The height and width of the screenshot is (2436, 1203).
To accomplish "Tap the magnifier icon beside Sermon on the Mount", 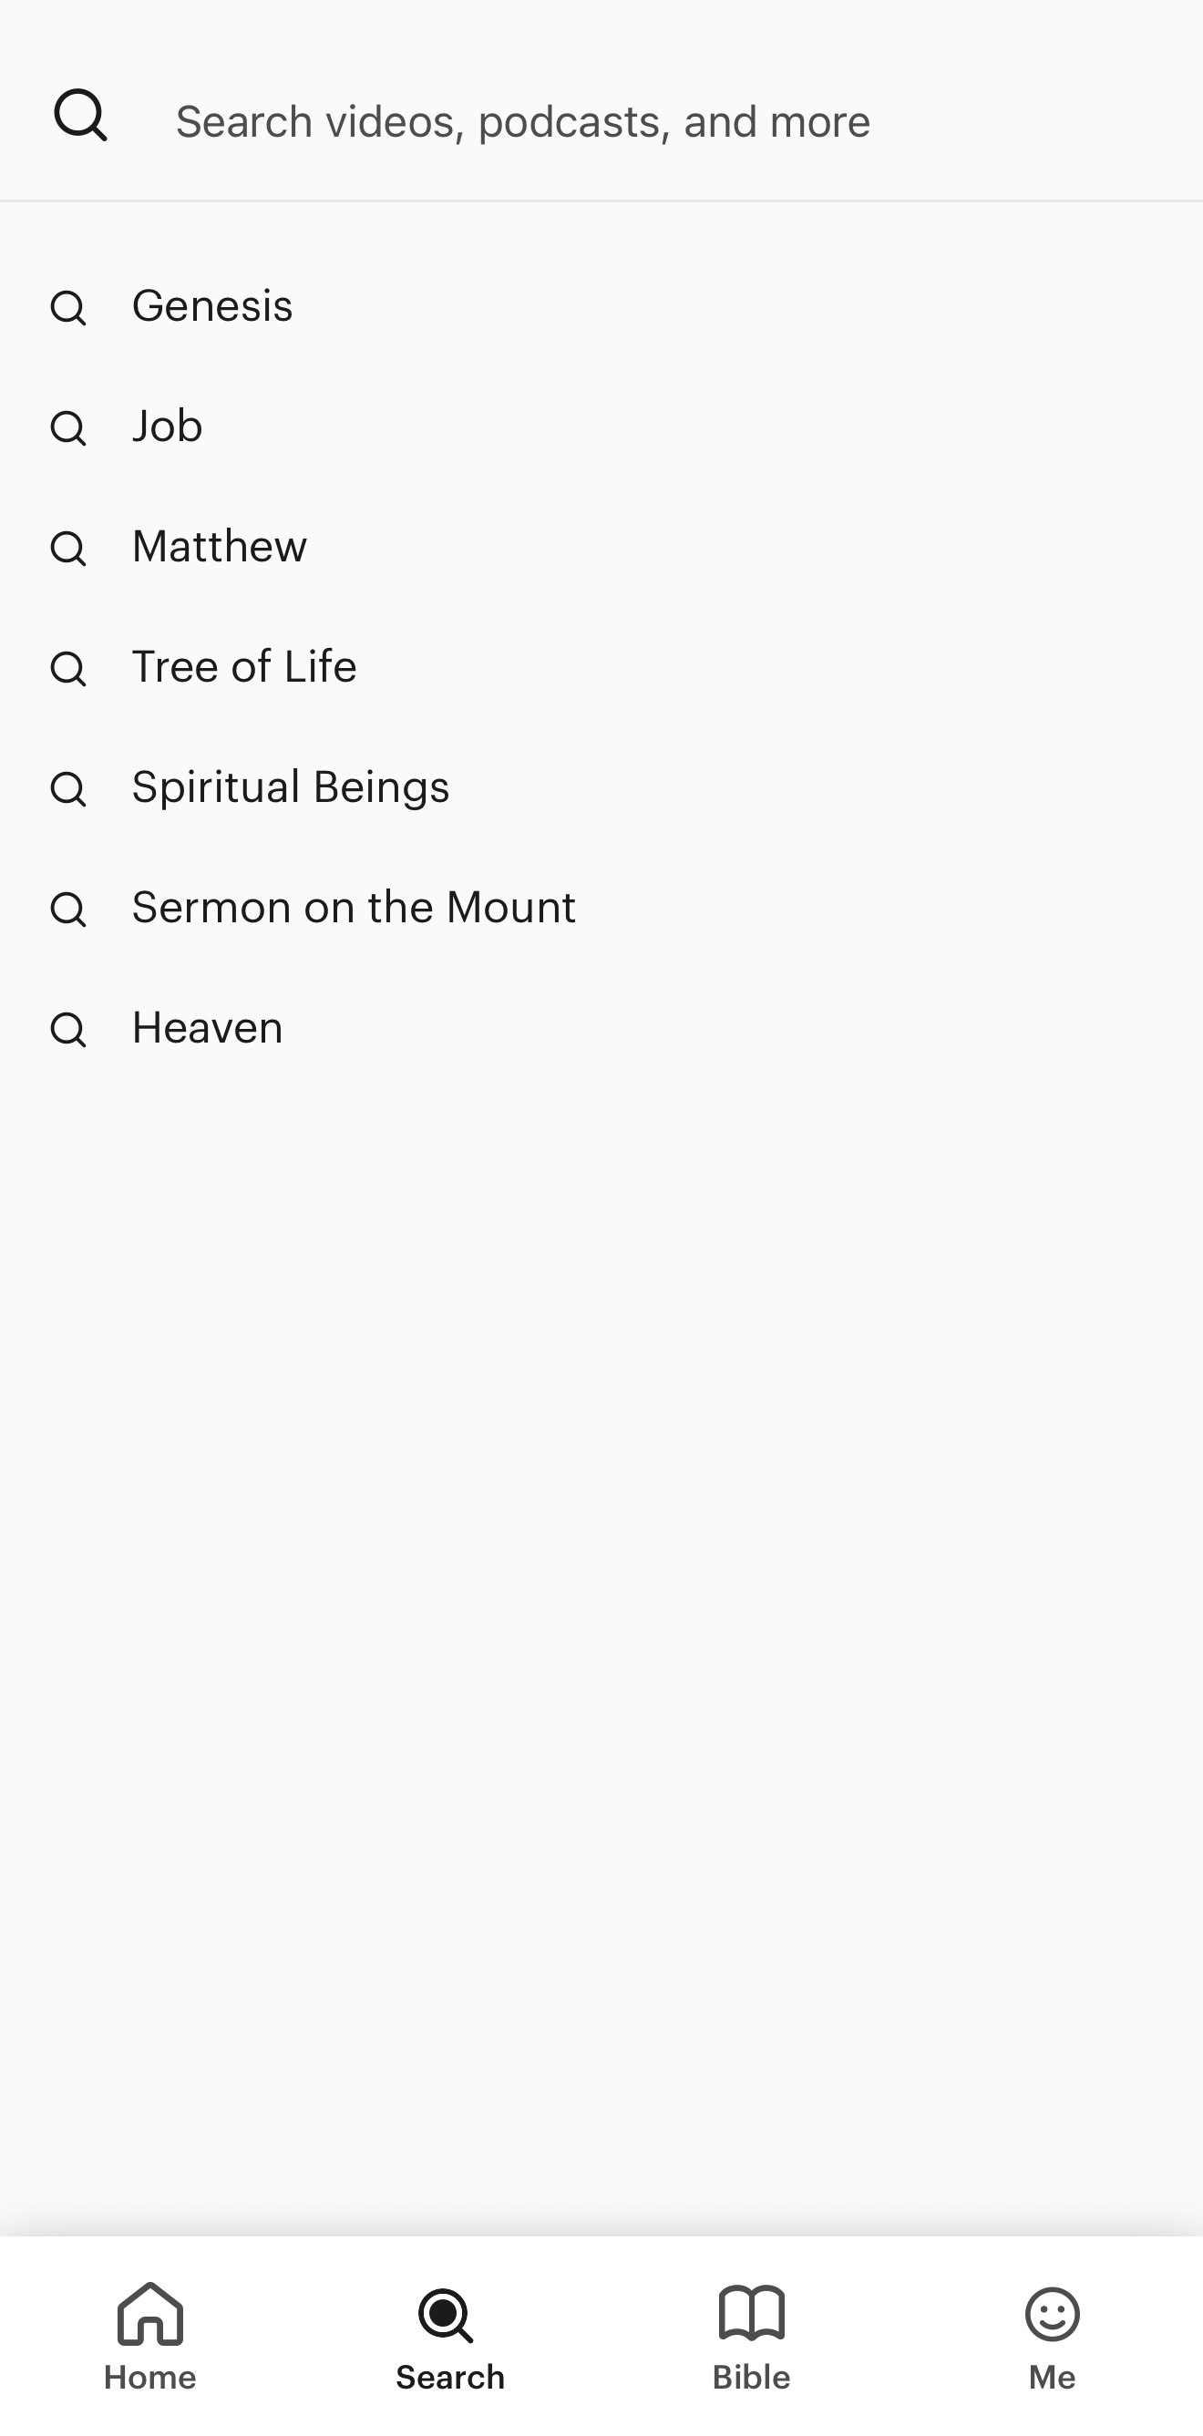I will click(68, 909).
